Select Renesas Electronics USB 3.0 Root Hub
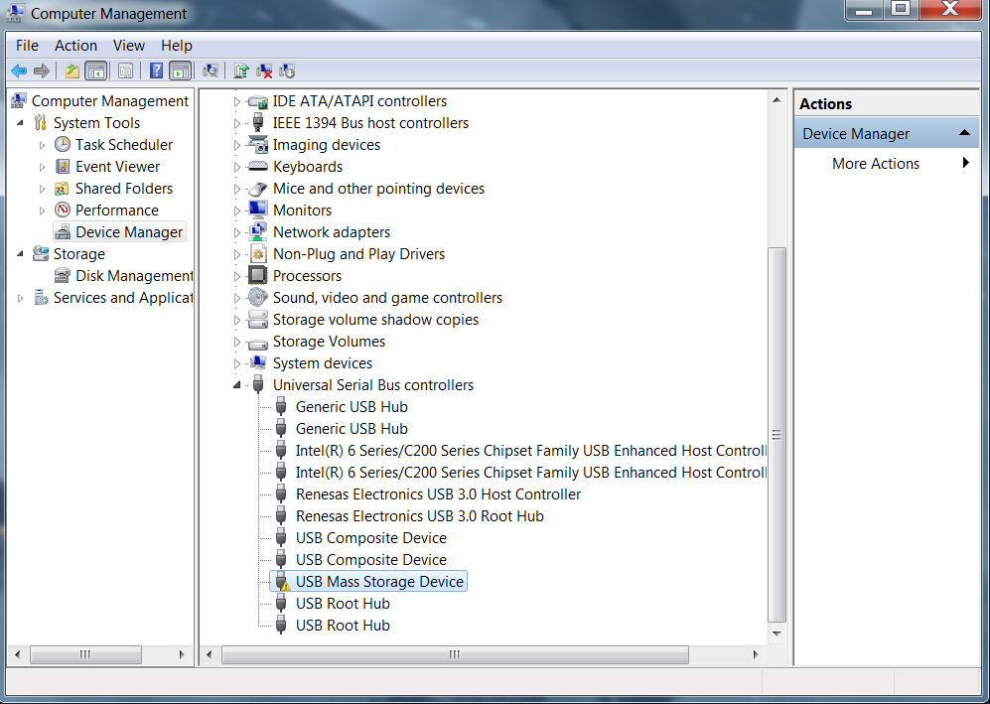This screenshot has height=704, width=990. click(x=419, y=516)
